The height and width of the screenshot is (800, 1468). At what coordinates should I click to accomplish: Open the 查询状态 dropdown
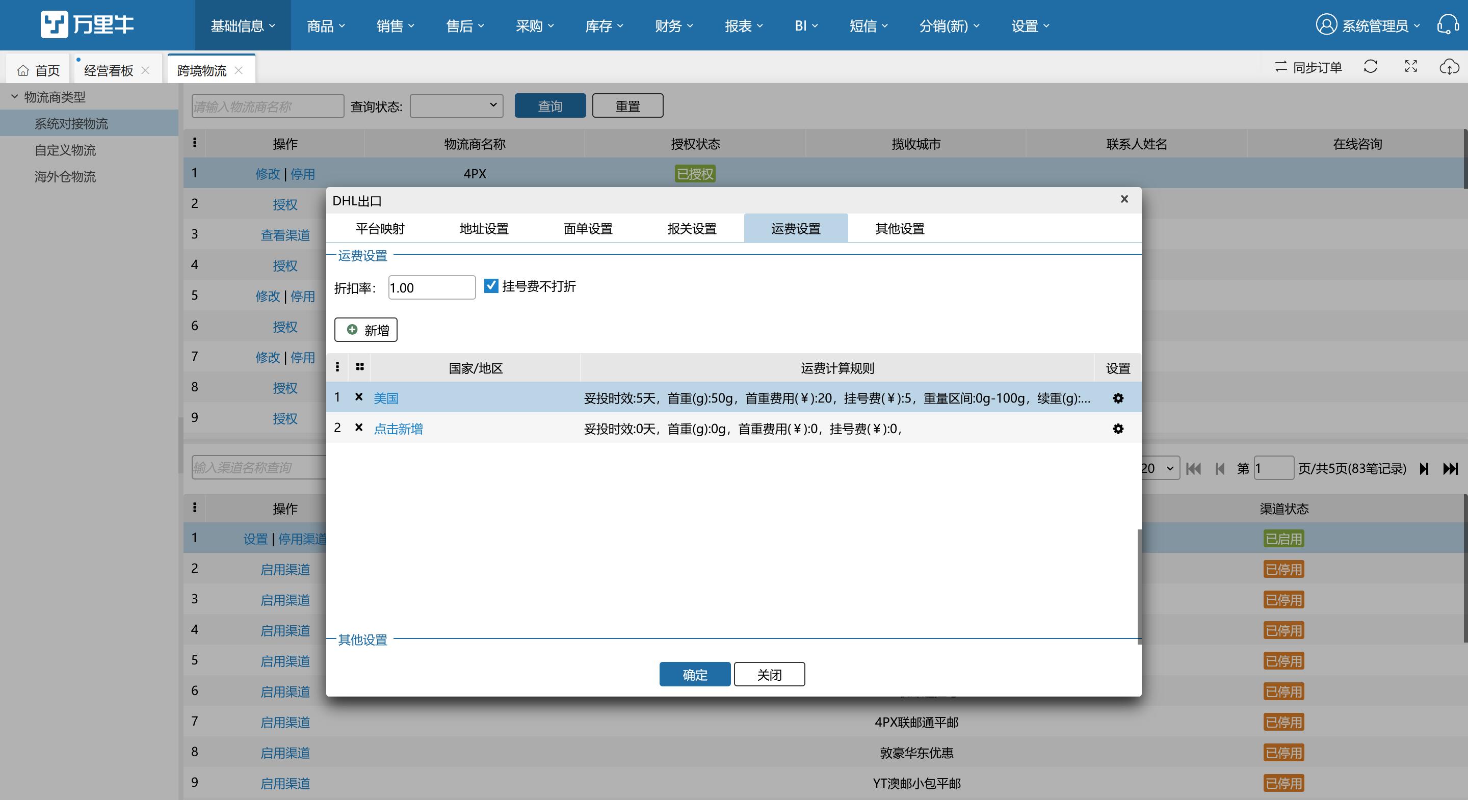[x=457, y=105]
